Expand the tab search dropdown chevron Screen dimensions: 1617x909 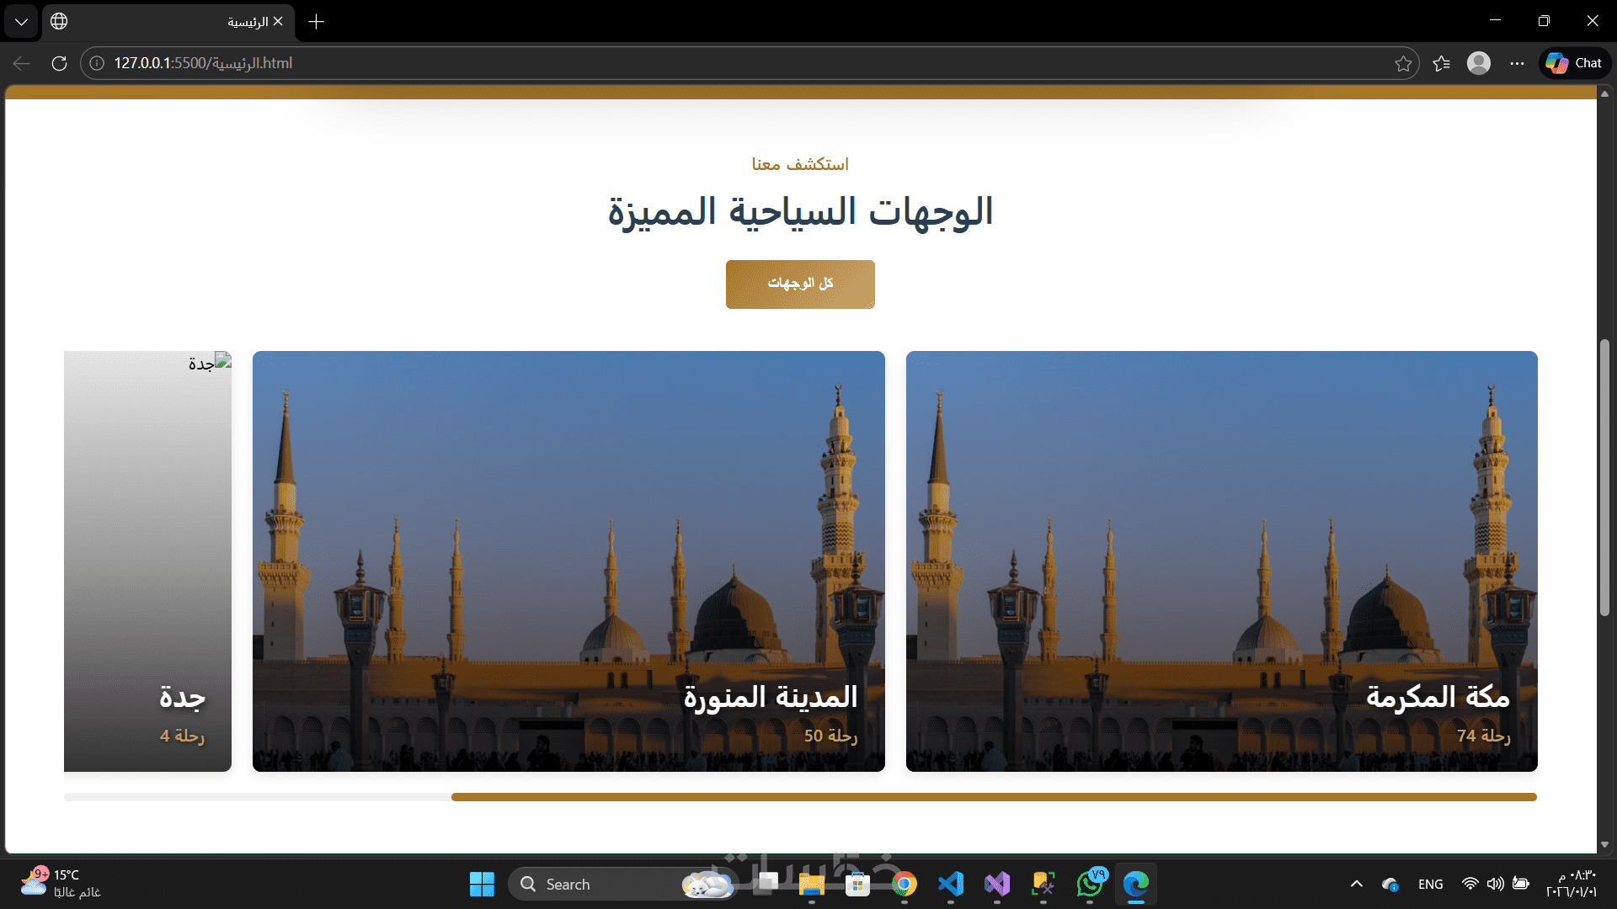click(21, 21)
